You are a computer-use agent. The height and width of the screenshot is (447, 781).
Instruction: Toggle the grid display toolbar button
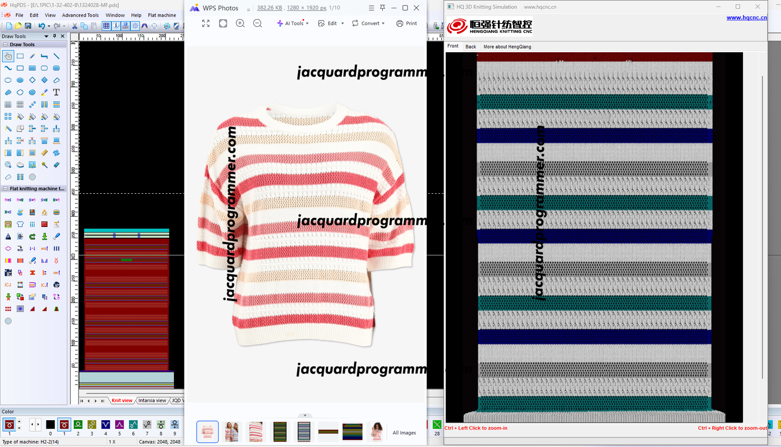(x=106, y=26)
